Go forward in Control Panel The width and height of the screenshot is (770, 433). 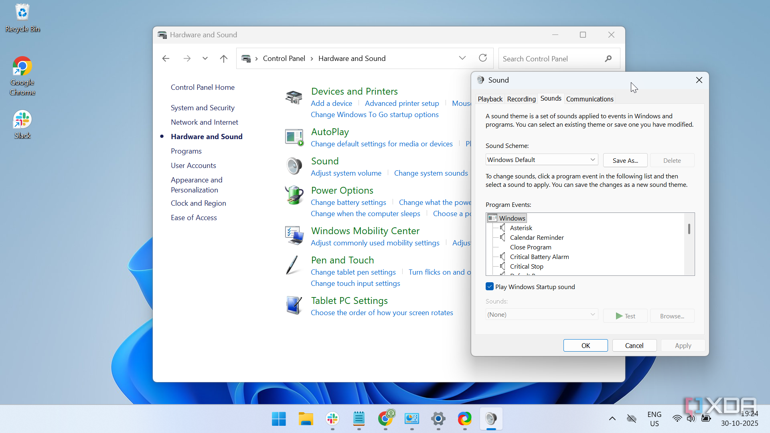pos(187,59)
